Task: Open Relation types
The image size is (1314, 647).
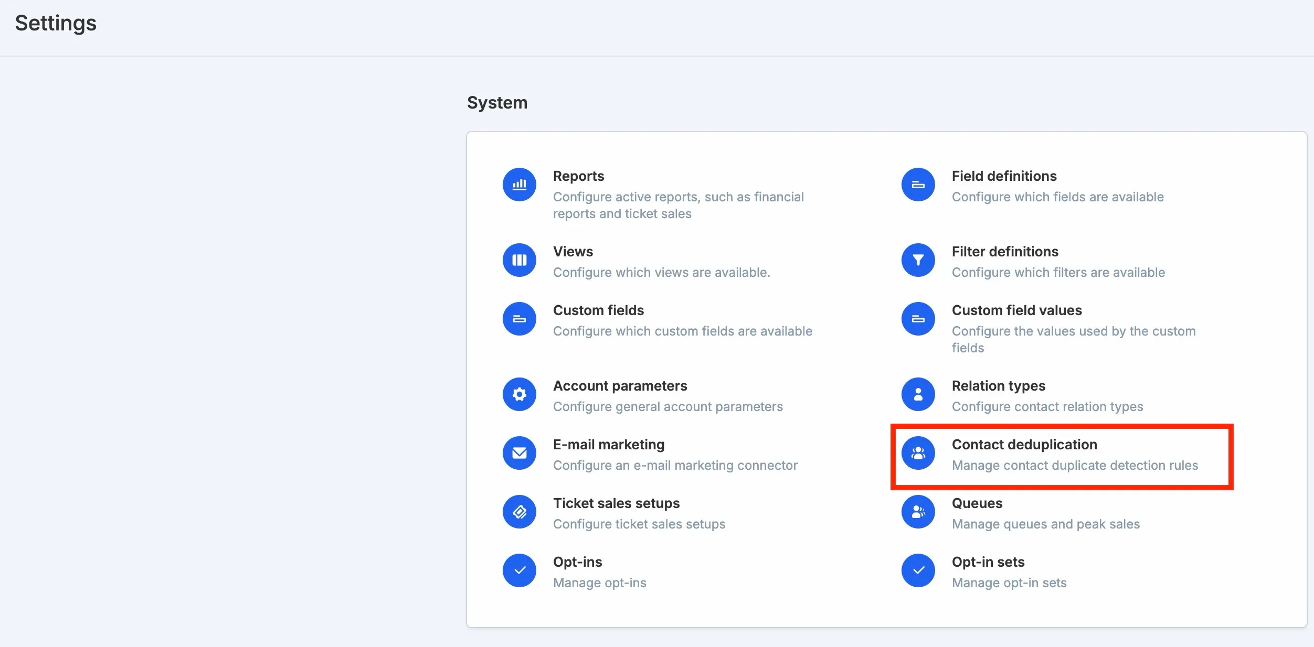Action: 998,386
